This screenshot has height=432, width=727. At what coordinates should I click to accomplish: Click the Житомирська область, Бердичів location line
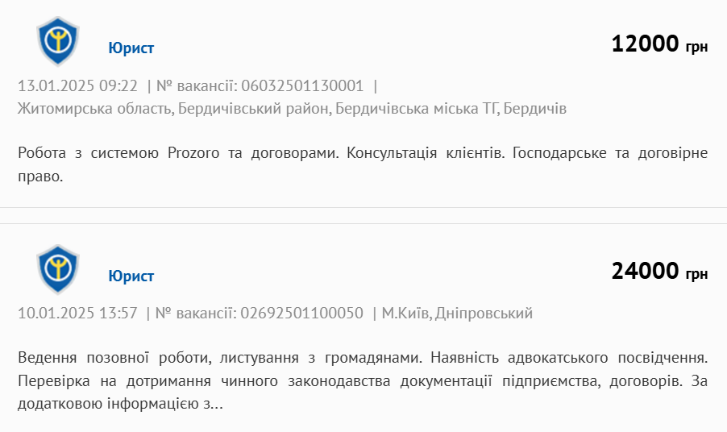tap(291, 108)
